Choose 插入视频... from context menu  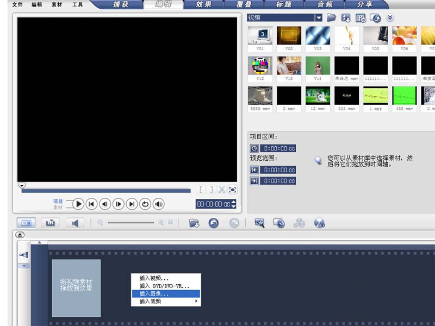point(166,278)
